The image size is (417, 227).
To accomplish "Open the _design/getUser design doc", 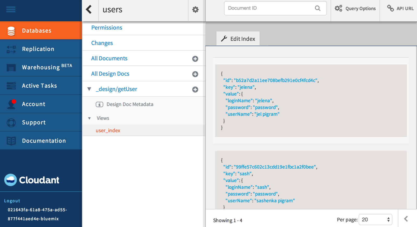I will 116,89.
